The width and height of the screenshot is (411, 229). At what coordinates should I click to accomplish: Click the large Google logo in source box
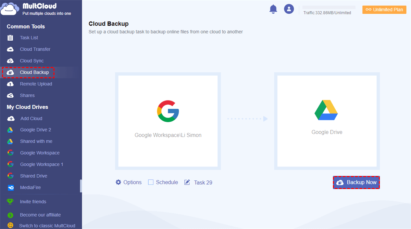(x=168, y=111)
